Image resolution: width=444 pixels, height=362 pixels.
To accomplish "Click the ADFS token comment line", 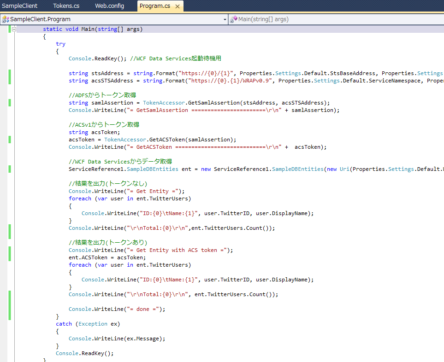I will tap(102, 95).
